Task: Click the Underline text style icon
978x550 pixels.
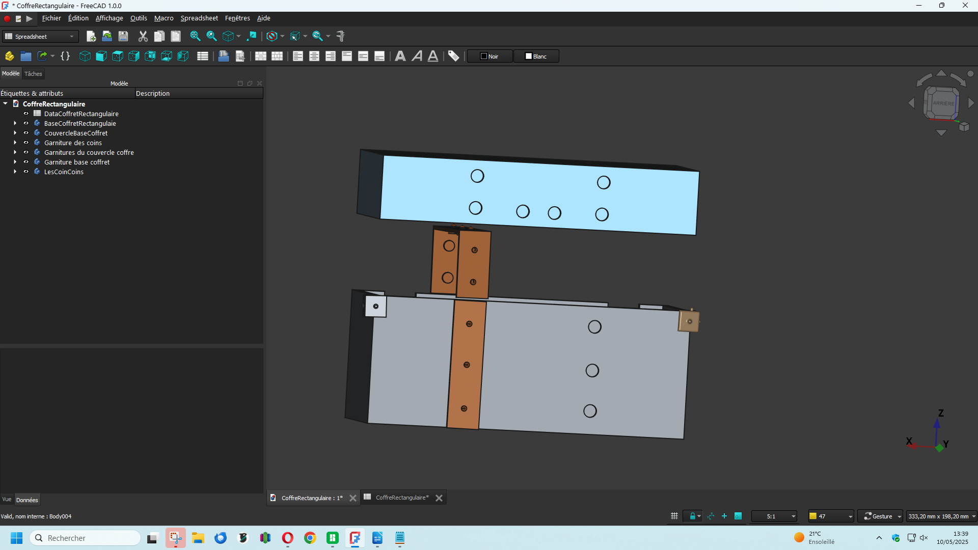Action: pyautogui.click(x=433, y=56)
